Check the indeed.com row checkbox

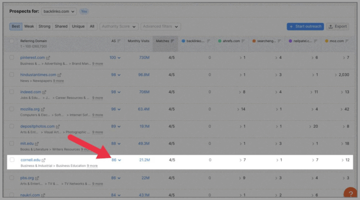12,92
